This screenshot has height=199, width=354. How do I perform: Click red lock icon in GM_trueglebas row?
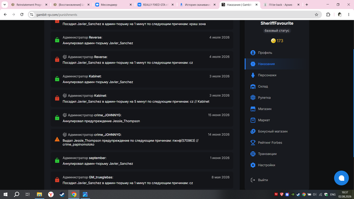tap(57, 180)
